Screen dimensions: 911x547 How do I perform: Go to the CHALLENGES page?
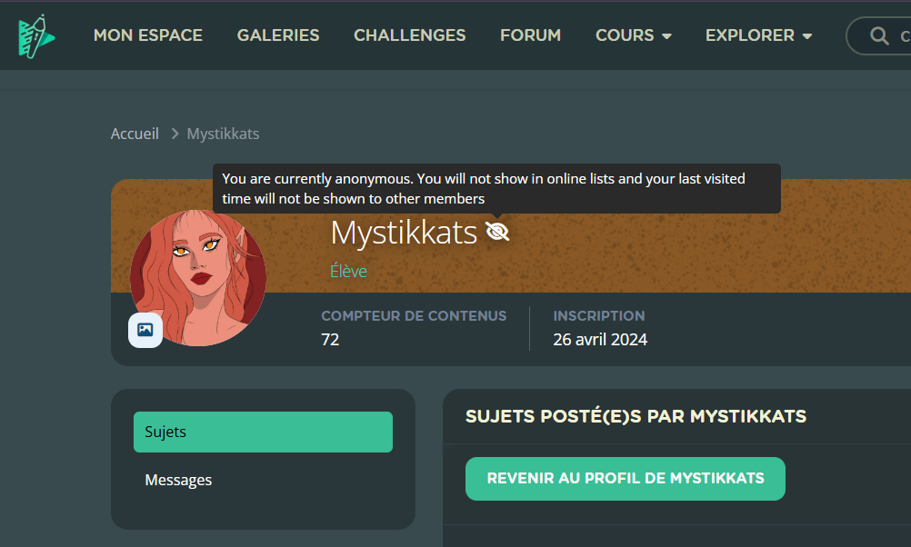[410, 35]
